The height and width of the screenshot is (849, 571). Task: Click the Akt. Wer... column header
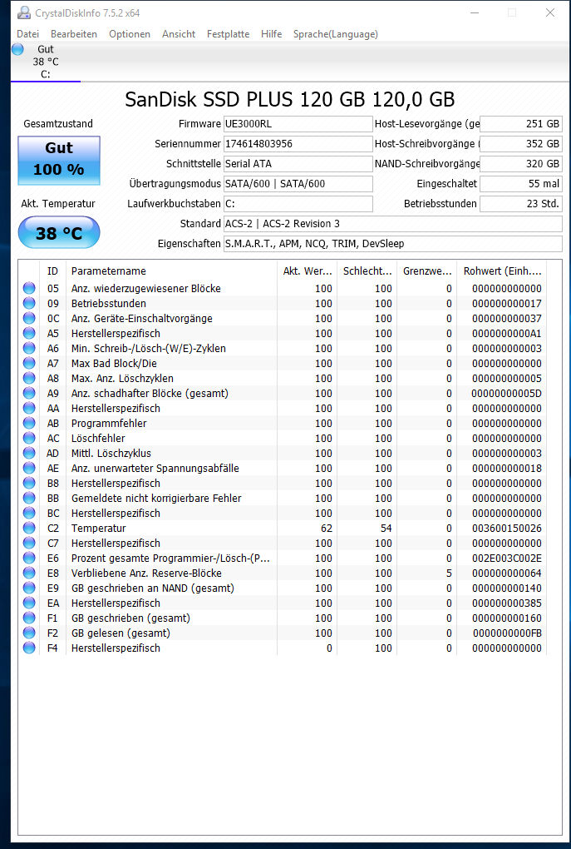pyautogui.click(x=308, y=271)
